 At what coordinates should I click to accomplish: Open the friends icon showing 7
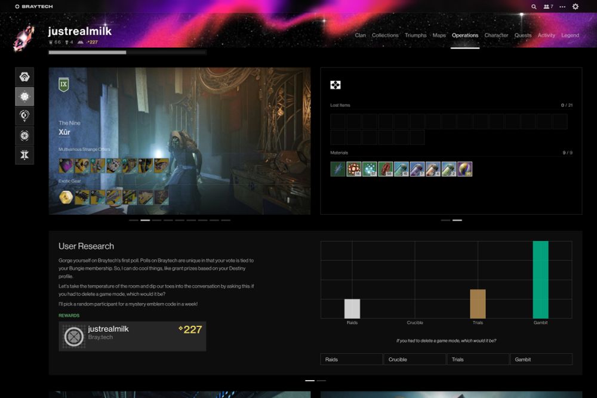[548, 7]
